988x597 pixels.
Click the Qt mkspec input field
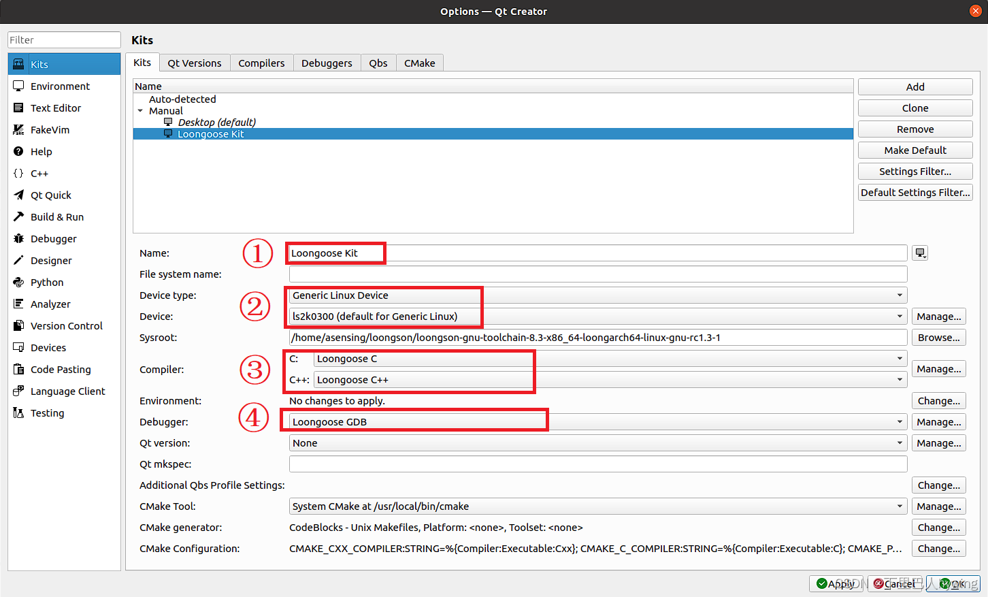[598, 464]
